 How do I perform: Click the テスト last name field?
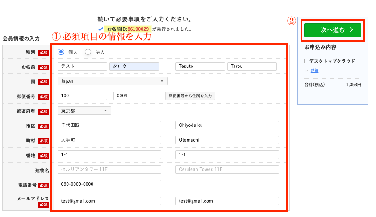pyautogui.click(x=82, y=67)
